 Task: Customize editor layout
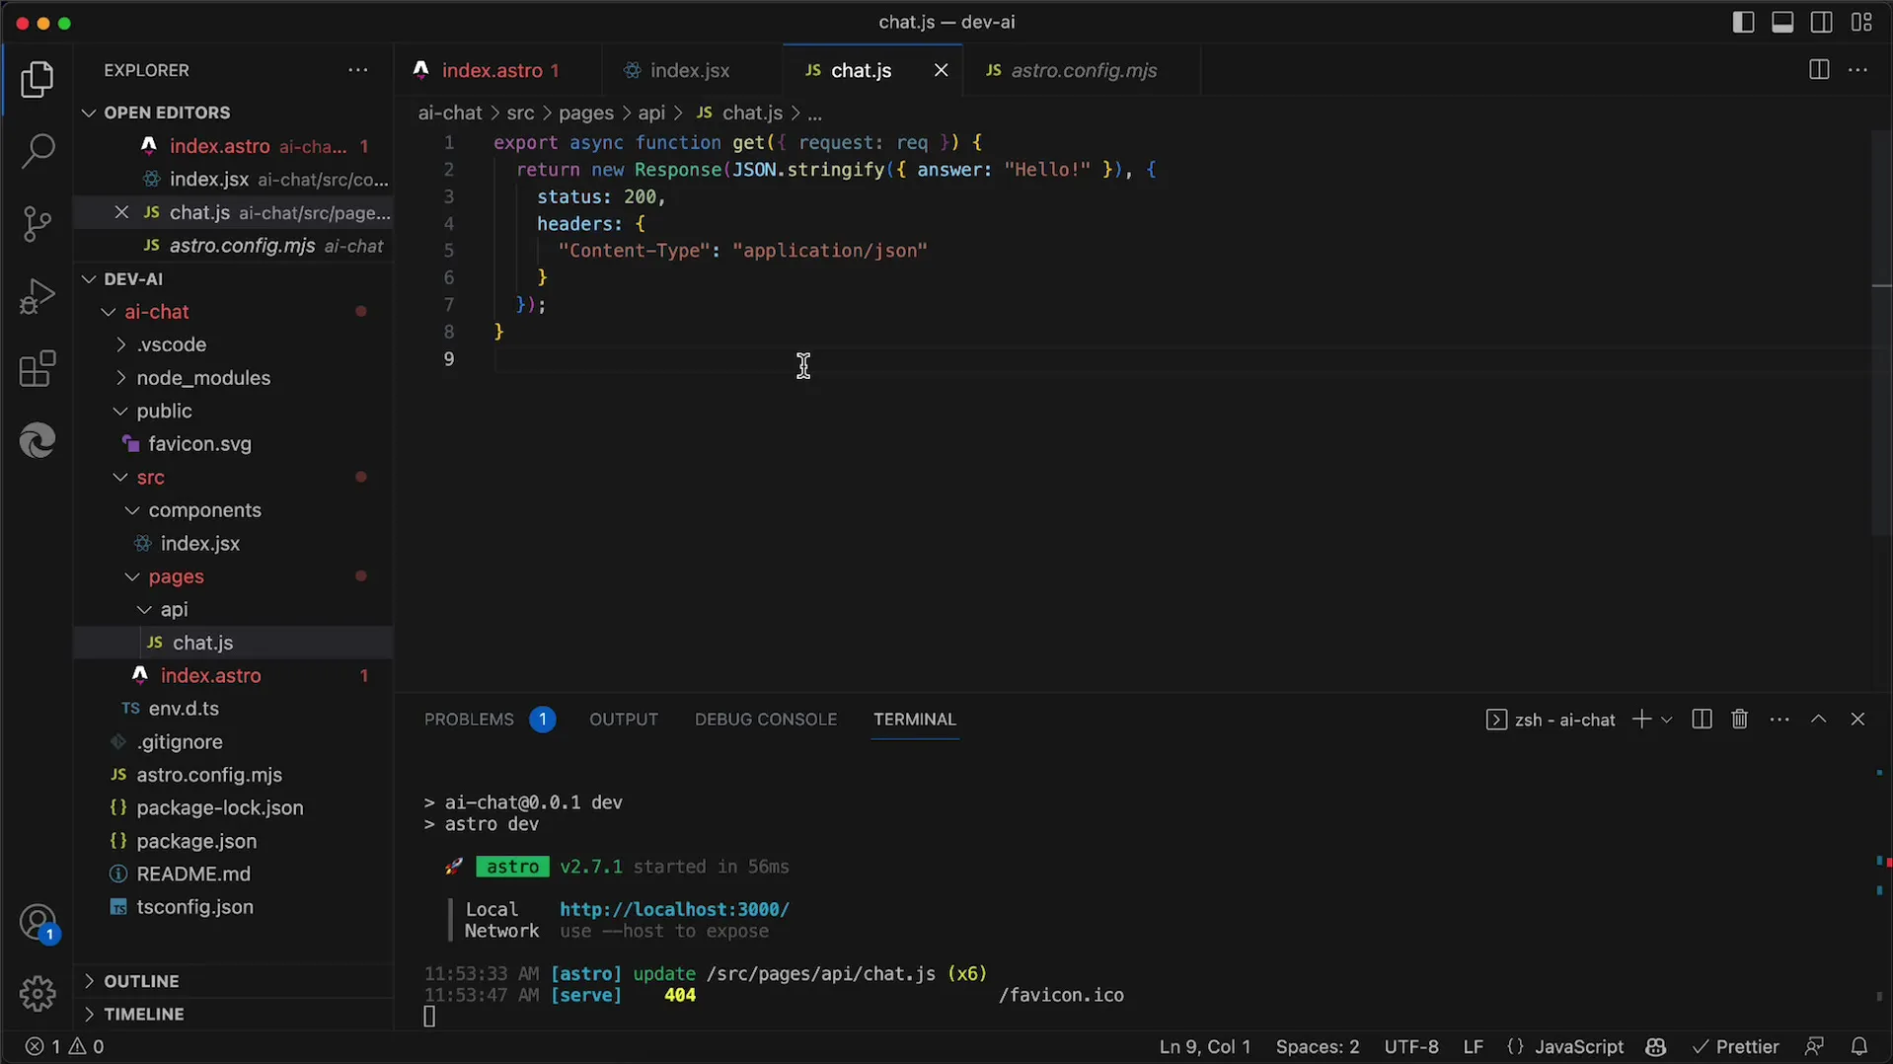[1861, 22]
